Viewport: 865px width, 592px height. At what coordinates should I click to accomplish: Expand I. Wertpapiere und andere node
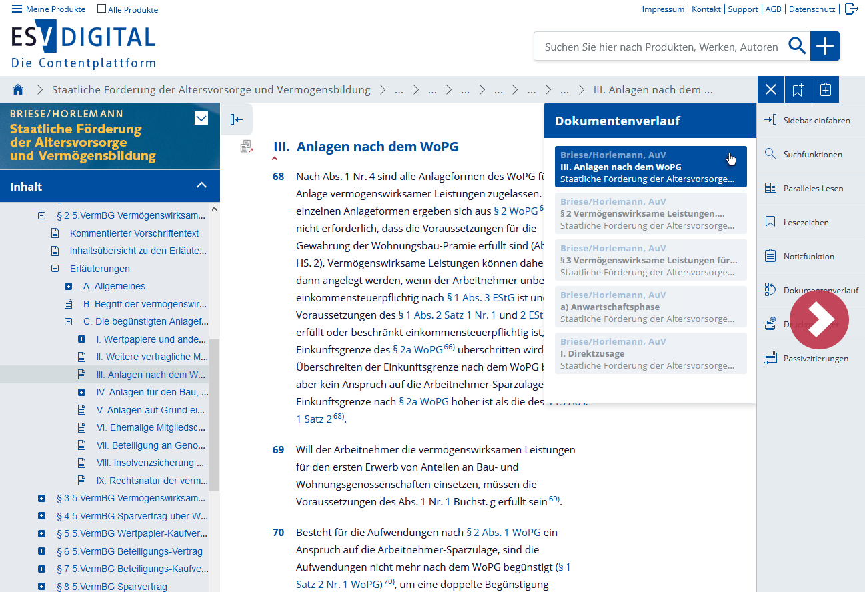tap(81, 339)
